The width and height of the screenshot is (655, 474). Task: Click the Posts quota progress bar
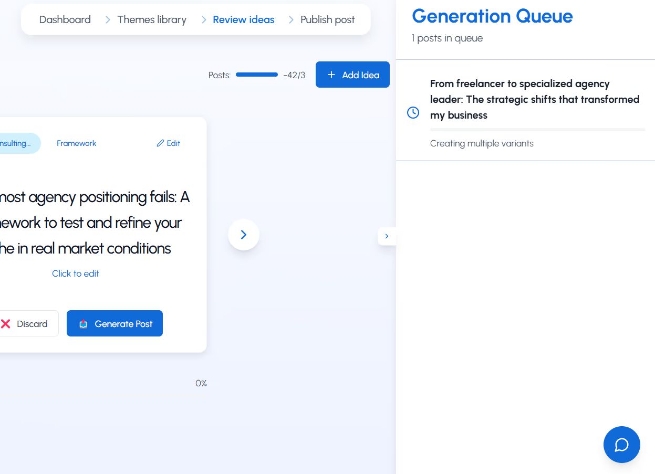[257, 75]
